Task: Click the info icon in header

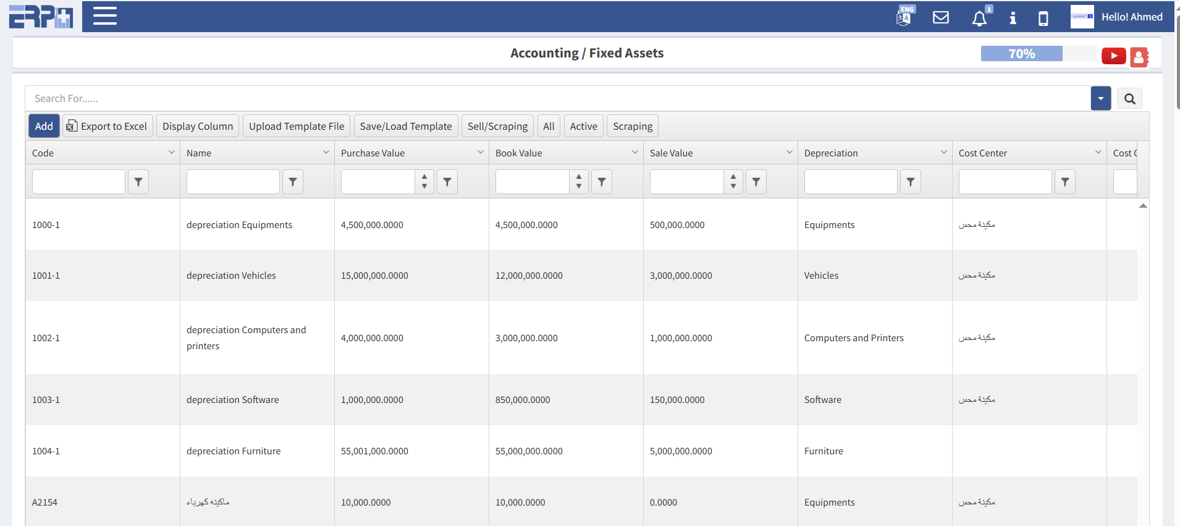Action: point(1013,18)
